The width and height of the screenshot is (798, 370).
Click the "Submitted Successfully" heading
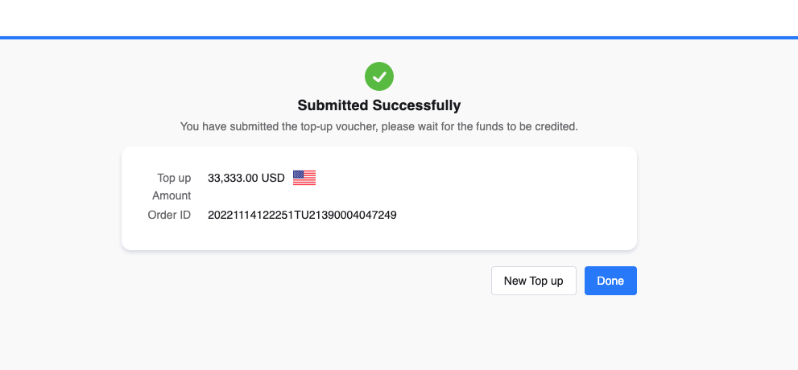click(x=379, y=105)
